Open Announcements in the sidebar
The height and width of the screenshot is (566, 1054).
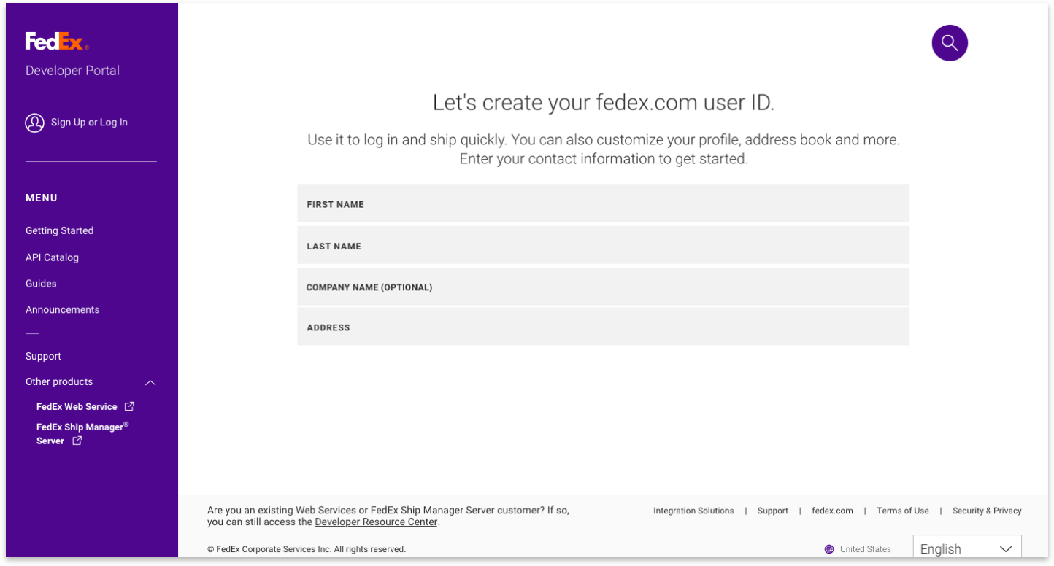pyautogui.click(x=62, y=310)
